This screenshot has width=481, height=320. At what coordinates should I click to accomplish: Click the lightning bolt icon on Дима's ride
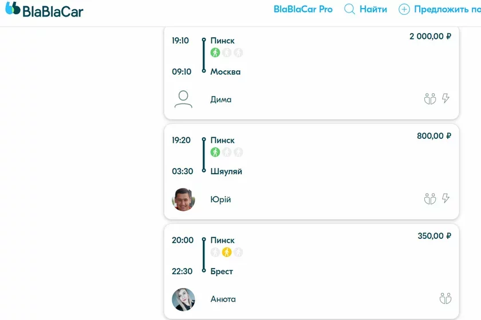coord(445,98)
